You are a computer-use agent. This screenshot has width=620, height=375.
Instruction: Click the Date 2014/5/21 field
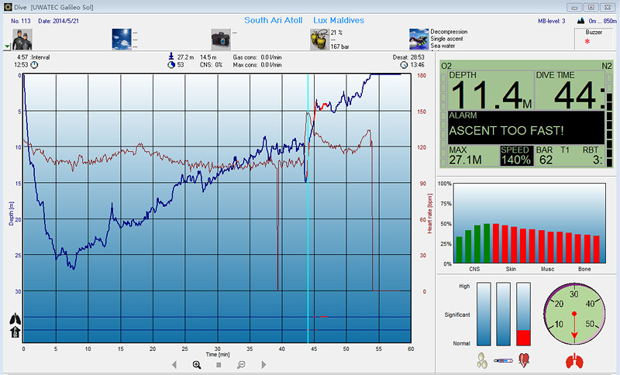[x=59, y=21]
